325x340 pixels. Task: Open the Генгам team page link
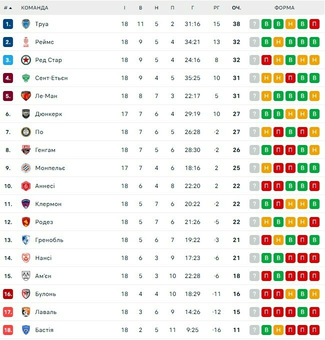click(45, 150)
